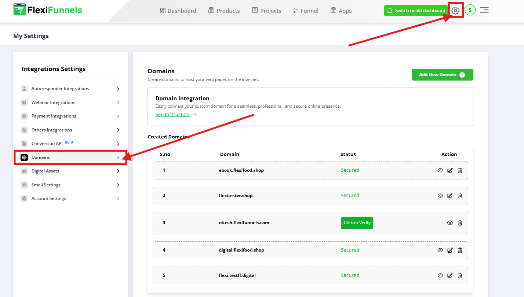Open the Projects menu item
This screenshot has width=524, height=297.
coord(267,11)
